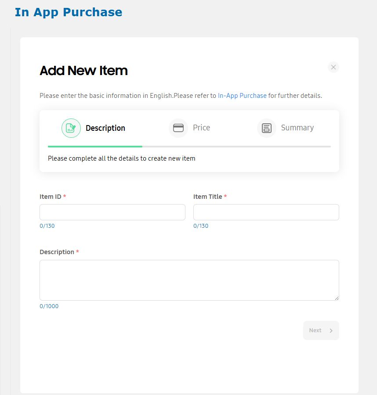Click the Add New Item heading

coord(84,71)
